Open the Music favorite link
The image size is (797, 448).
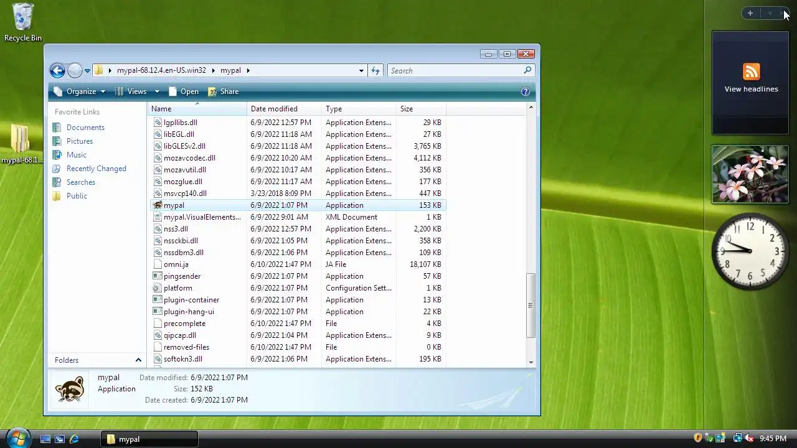tap(77, 155)
